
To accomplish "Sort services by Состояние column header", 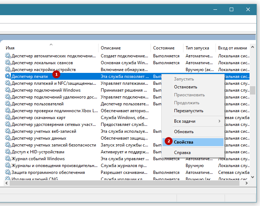I will click(164, 48).
